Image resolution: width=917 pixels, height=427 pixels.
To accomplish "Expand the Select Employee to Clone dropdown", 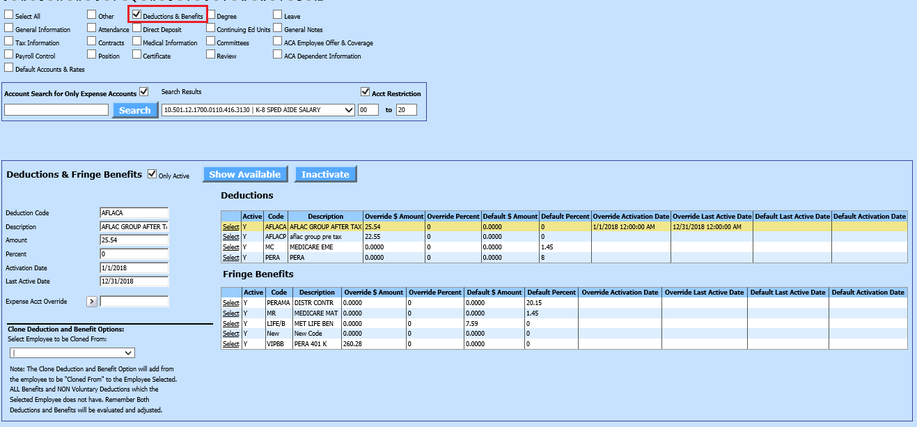I will click(x=72, y=353).
